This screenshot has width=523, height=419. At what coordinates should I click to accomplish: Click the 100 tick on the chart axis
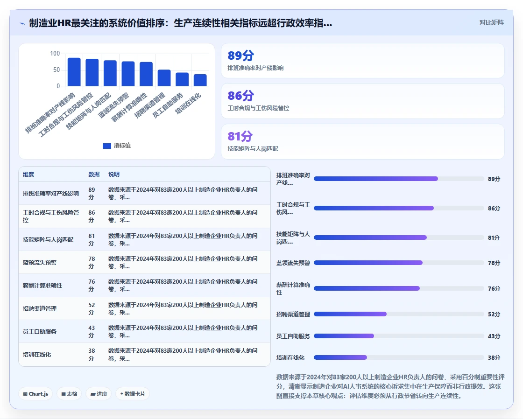click(x=55, y=53)
